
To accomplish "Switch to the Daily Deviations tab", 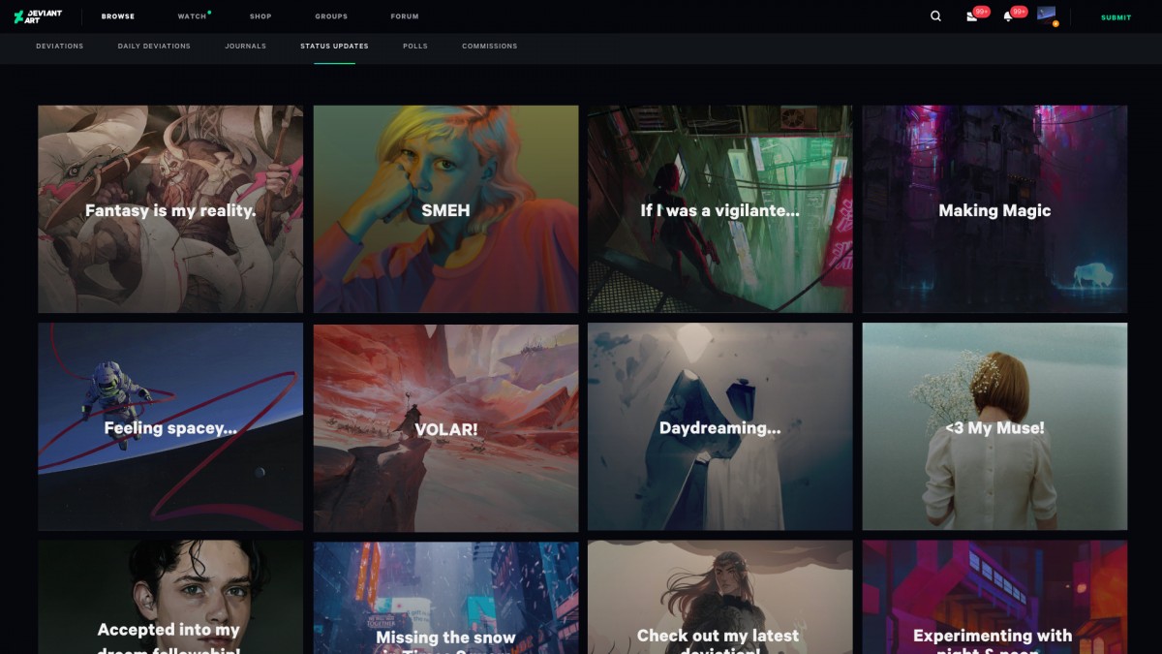I will click(154, 47).
